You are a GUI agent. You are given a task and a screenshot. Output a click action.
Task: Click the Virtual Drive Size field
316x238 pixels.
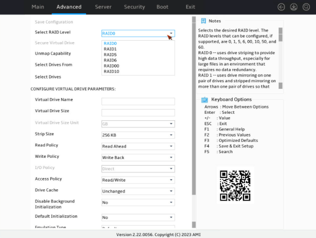(138, 113)
